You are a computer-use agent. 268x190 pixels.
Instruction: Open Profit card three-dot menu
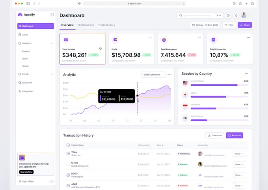click(x=150, y=38)
